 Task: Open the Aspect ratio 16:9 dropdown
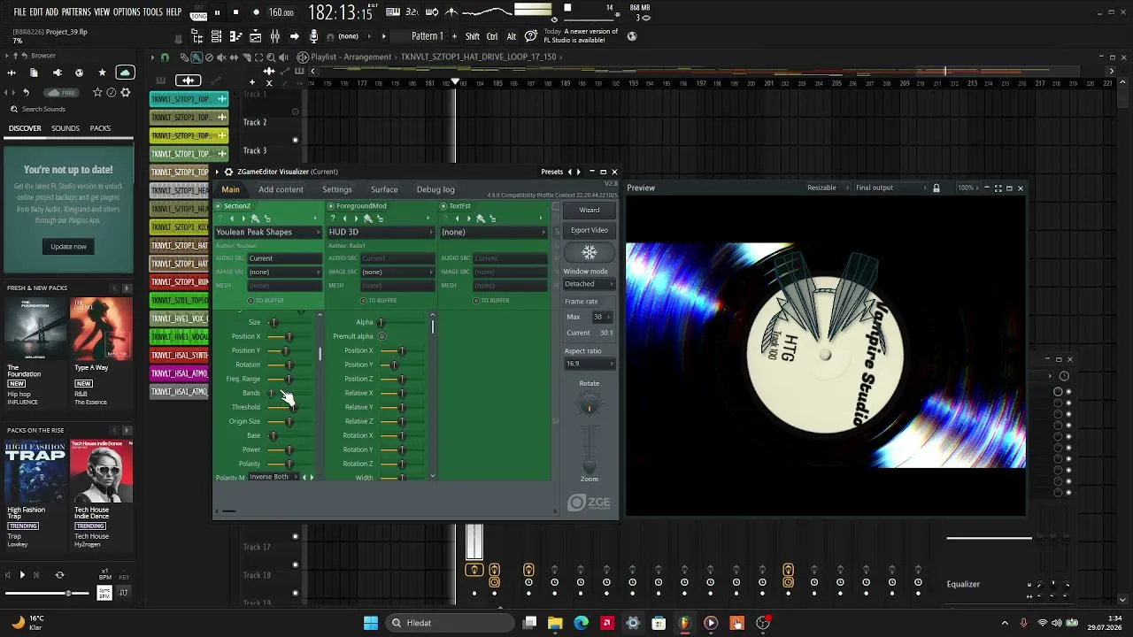pyautogui.click(x=590, y=364)
